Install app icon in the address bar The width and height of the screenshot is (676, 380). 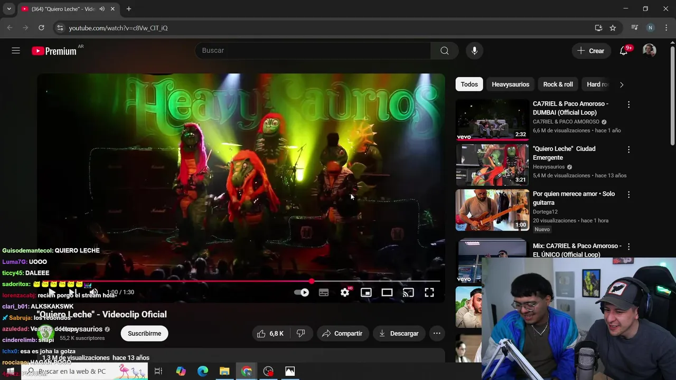(598, 28)
